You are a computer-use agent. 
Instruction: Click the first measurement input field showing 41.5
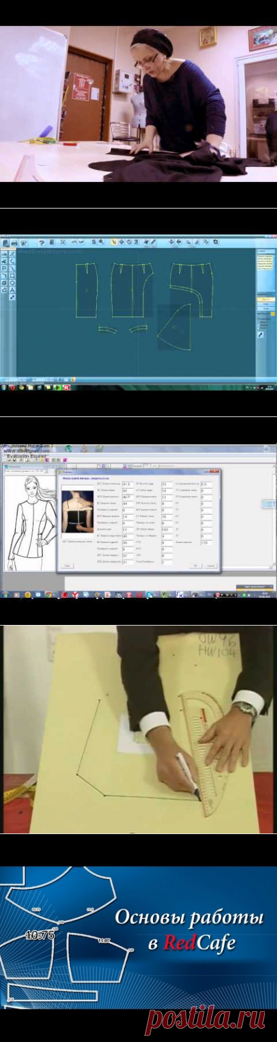pyautogui.click(x=128, y=484)
